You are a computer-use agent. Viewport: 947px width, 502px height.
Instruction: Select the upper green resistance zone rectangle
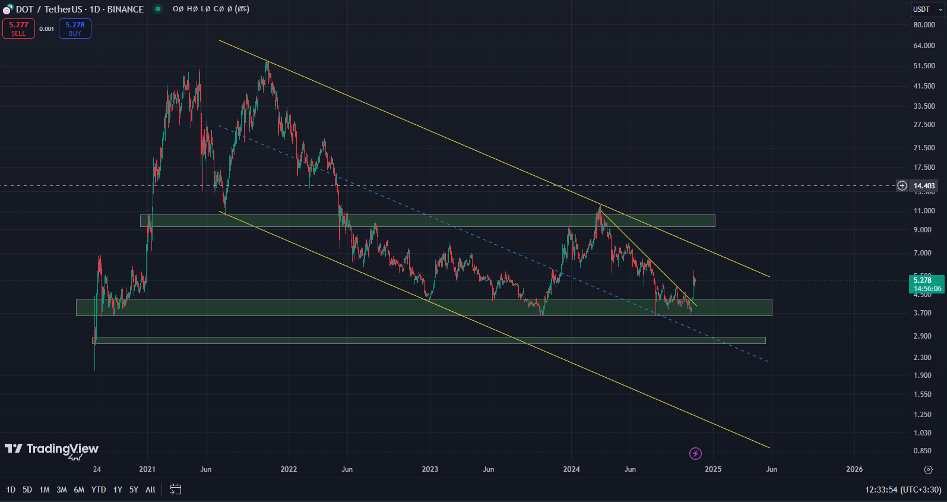427,220
